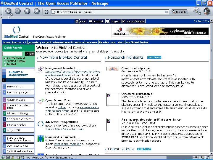Select libraries in navigation bar

[104, 42]
